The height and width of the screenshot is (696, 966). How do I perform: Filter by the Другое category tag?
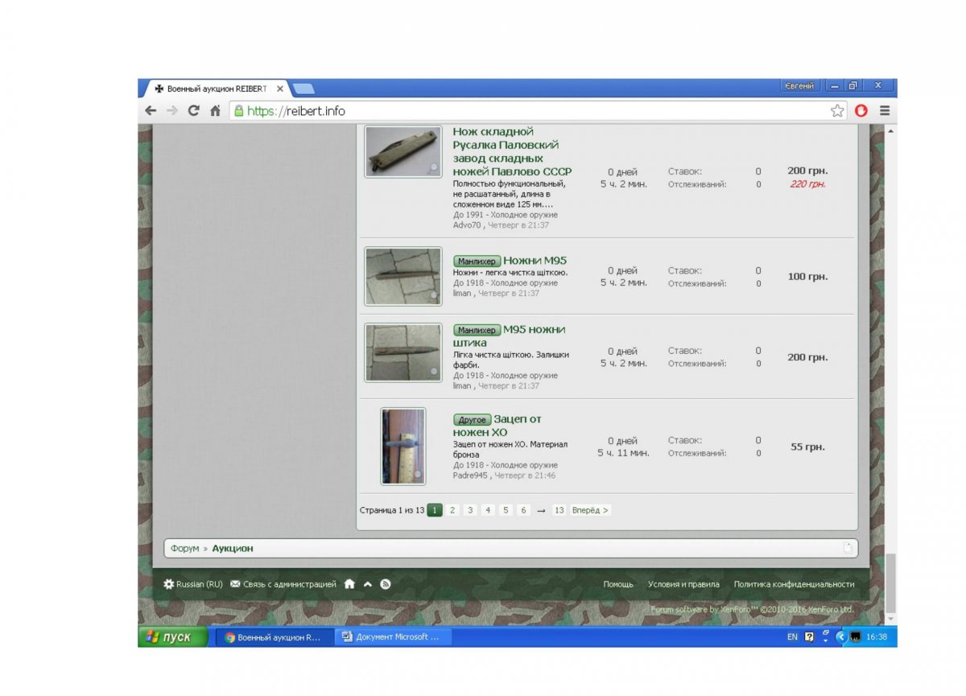coord(472,420)
